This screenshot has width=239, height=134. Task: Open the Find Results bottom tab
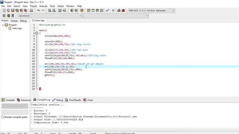(x=73, y=100)
